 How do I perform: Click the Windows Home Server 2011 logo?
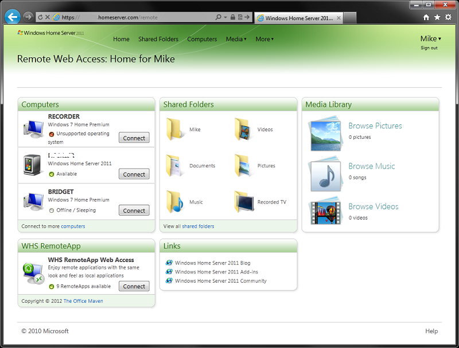50,33
